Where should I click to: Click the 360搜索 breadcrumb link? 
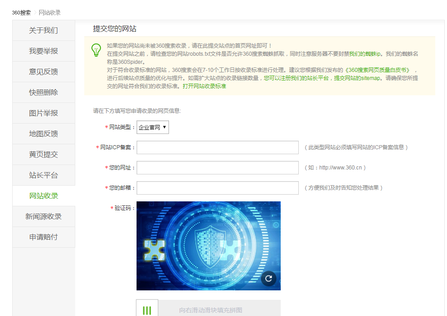[21, 13]
